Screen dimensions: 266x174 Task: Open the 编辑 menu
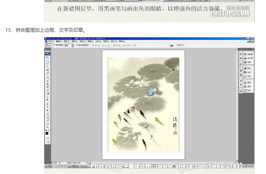[59, 41]
